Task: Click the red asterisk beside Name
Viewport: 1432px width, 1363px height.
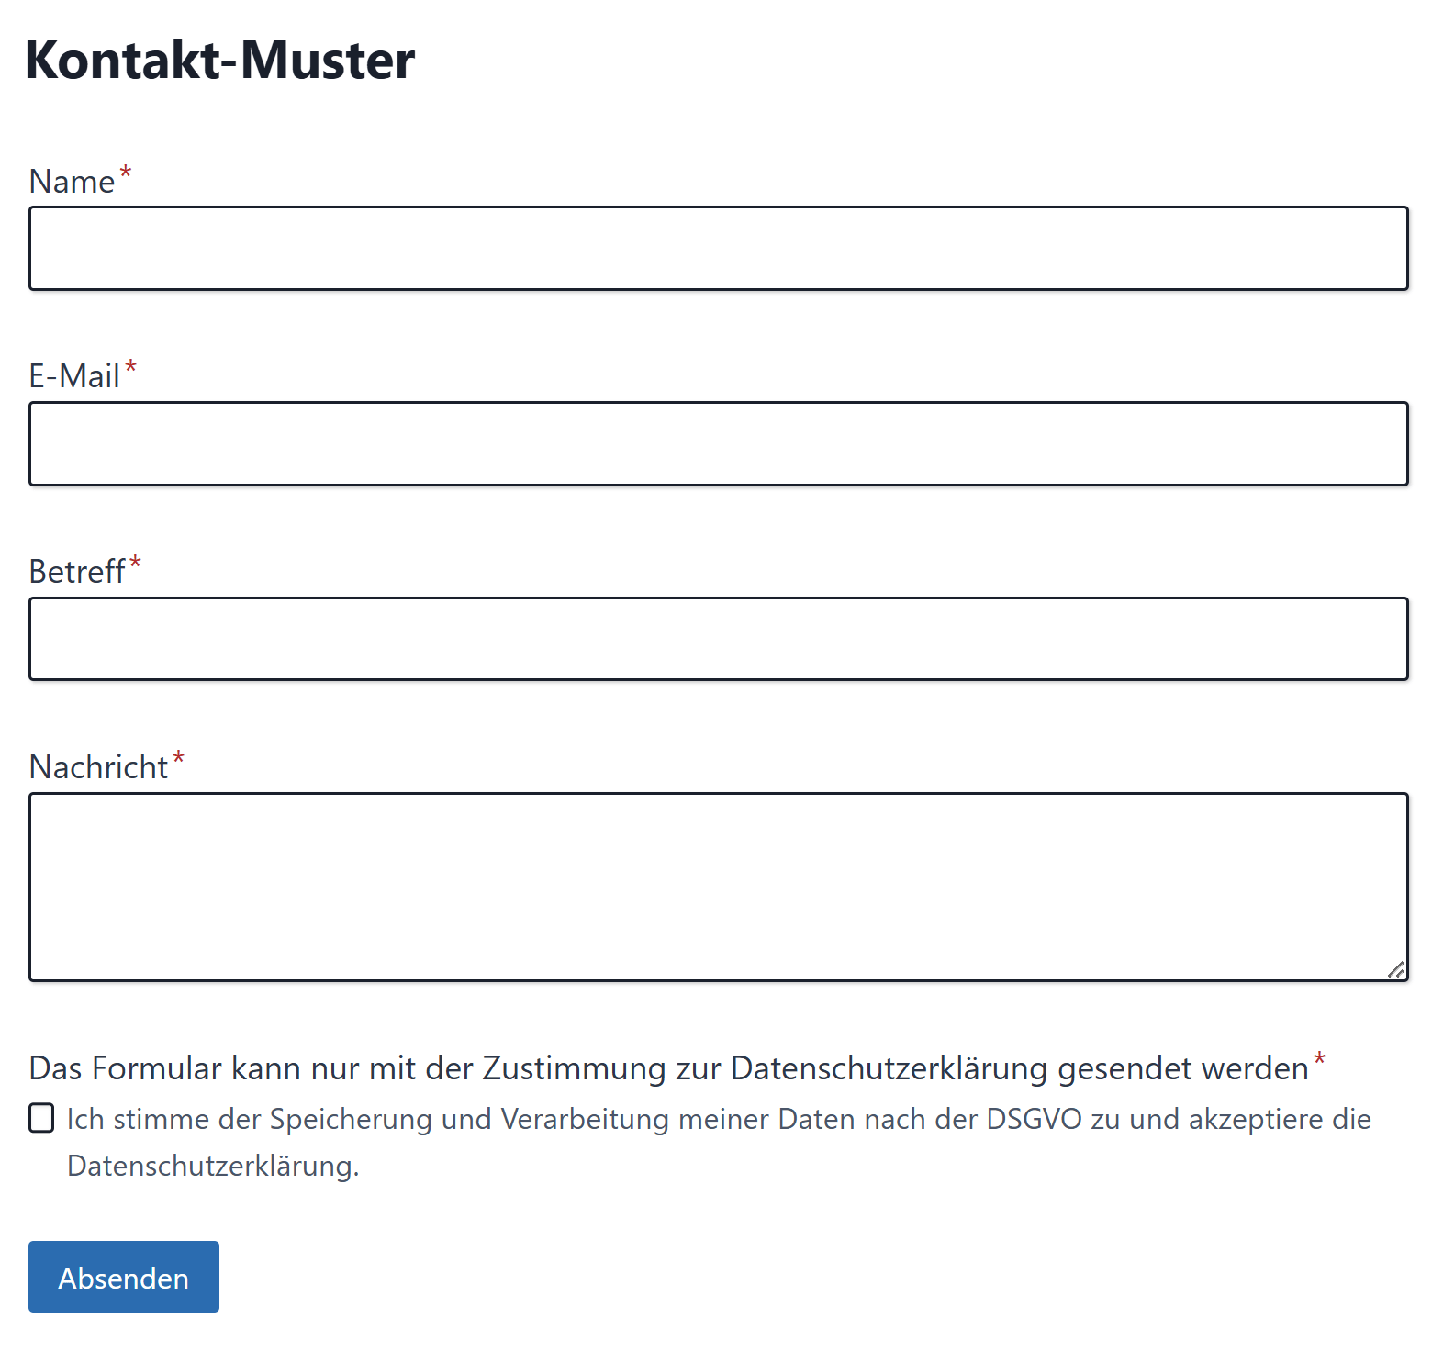Action: 126,173
